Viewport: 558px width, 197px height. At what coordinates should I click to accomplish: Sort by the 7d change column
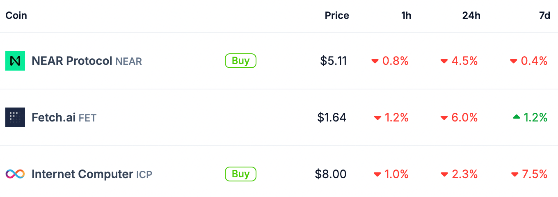click(544, 16)
